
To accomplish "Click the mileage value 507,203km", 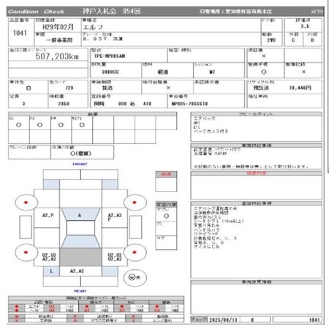I will pyautogui.click(x=57, y=56).
